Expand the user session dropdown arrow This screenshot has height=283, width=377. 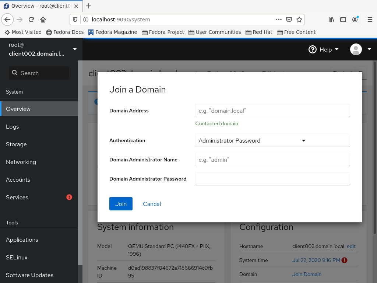click(369, 49)
